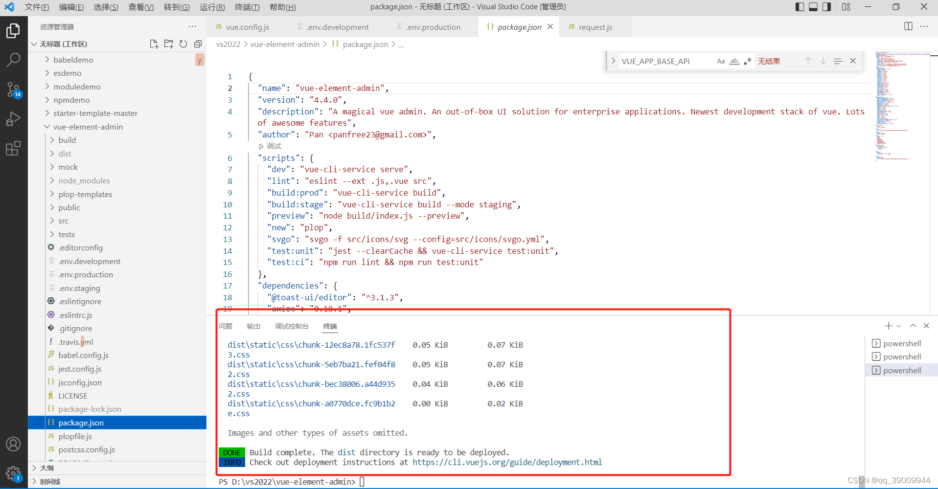Refresh the explorer file tree
938x489 pixels.
tap(183, 44)
